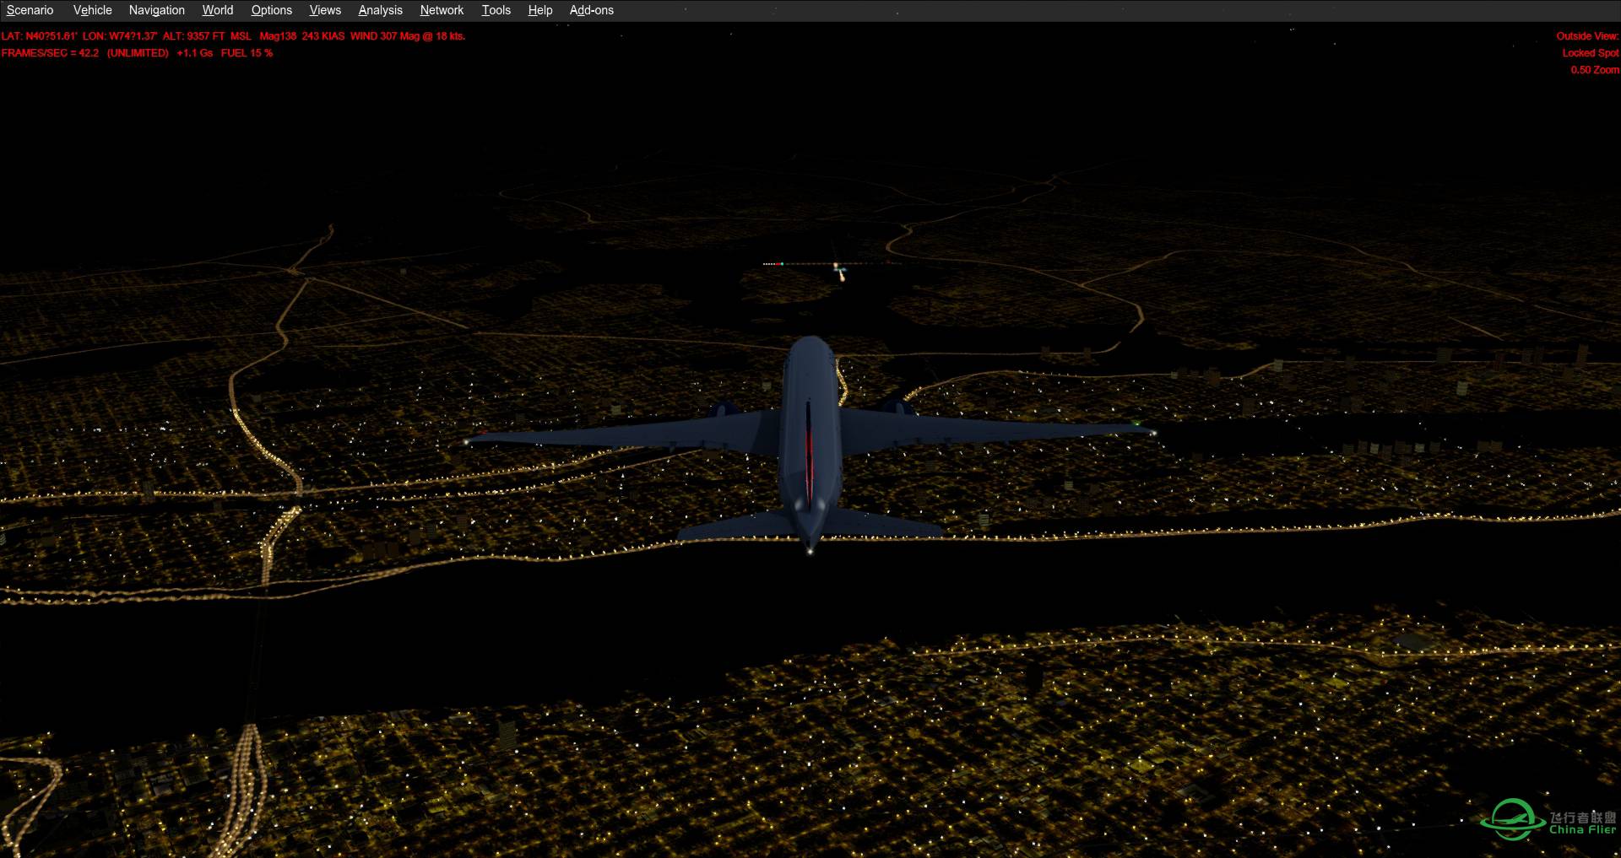Open the Navigation menu
The width and height of the screenshot is (1621, 858).
tap(156, 10)
